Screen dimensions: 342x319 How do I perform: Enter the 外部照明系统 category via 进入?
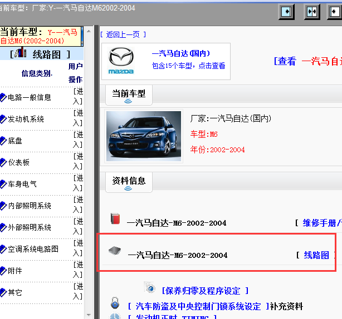point(78,226)
